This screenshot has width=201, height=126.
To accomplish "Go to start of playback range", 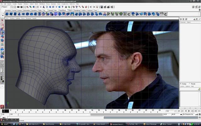I will [x=176, y=111].
